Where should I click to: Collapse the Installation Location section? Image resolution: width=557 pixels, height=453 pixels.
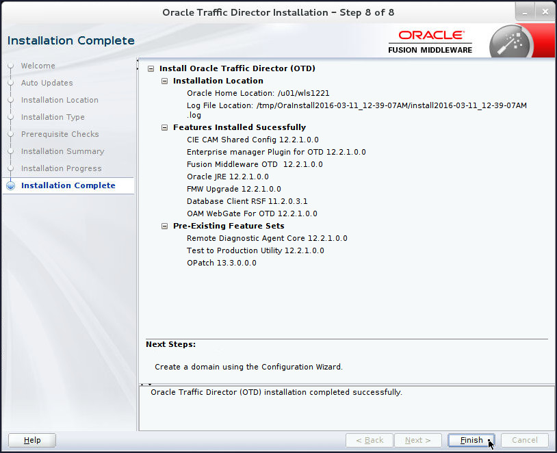pyautogui.click(x=164, y=80)
